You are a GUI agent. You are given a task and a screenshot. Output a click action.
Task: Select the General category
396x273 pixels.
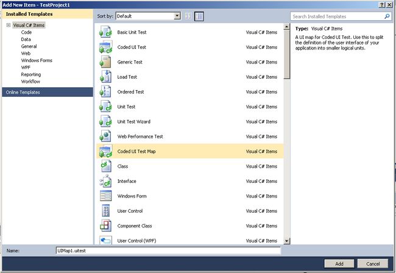[29, 46]
